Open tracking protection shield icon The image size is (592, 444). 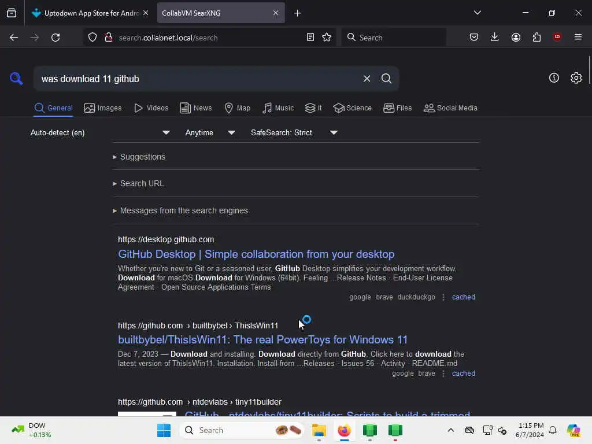click(x=92, y=38)
